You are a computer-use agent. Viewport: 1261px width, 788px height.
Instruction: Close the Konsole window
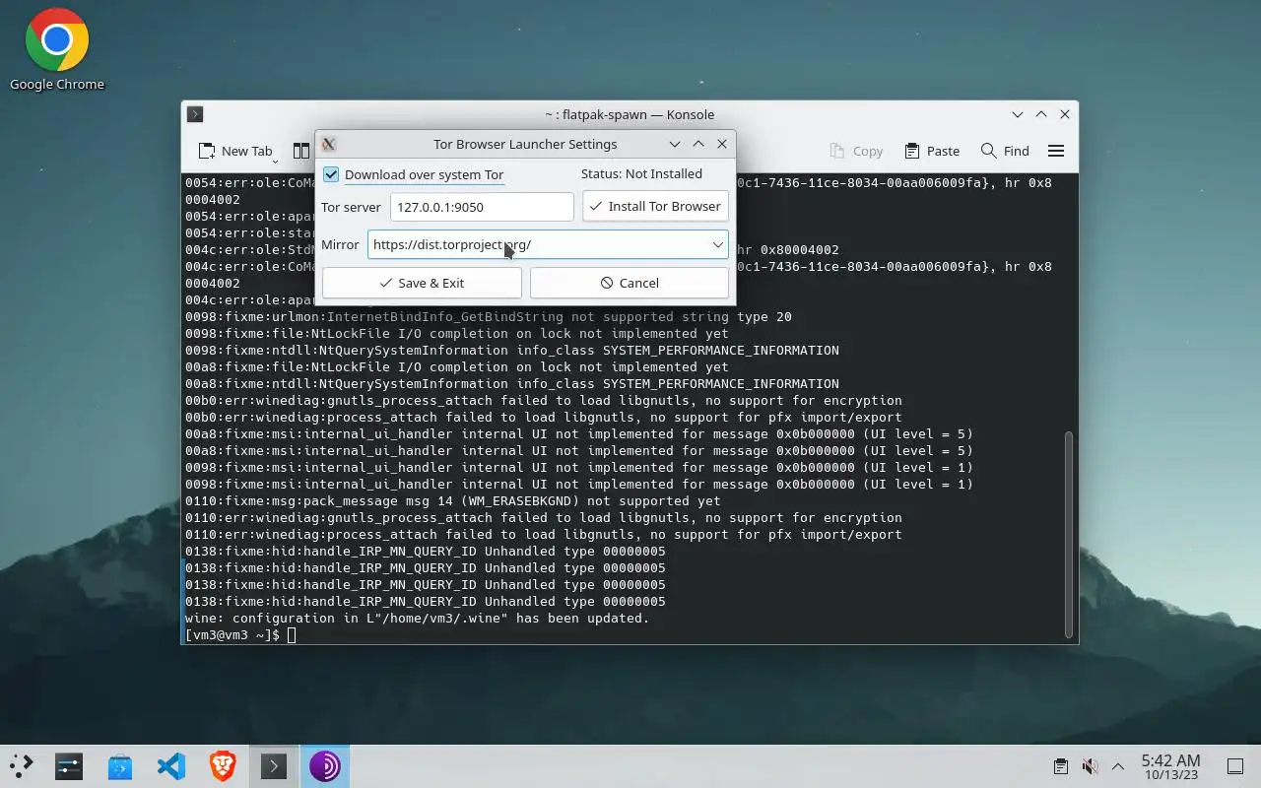point(1065,114)
